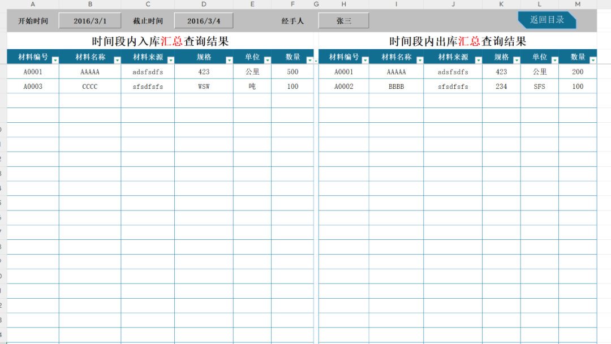Click AAAAA in 出库 table

click(x=396, y=72)
